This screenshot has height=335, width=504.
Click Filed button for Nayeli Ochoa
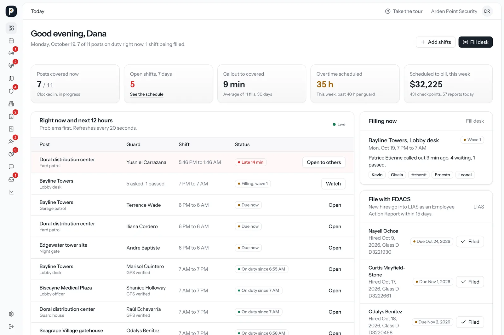(470, 242)
